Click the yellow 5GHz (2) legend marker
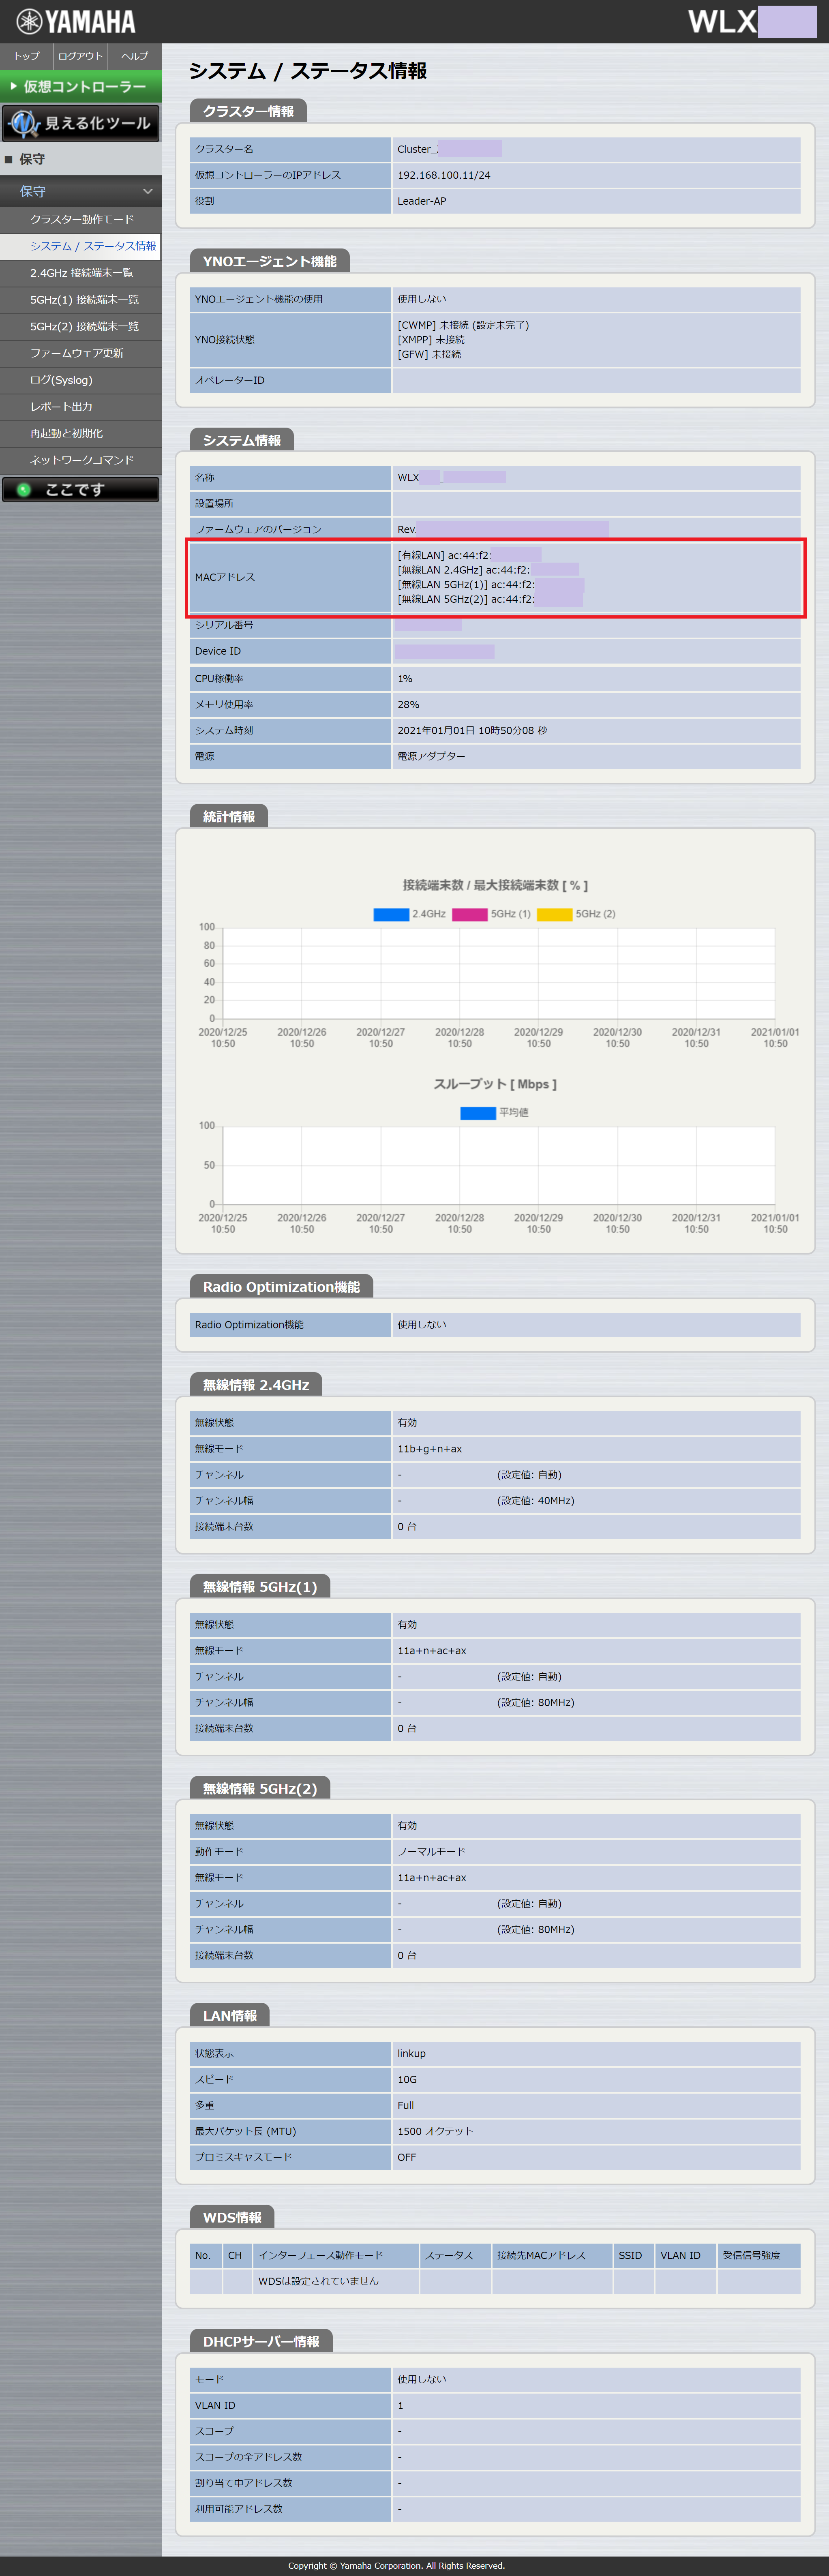This screenshot has width=829, height=2576. (555, 914)
